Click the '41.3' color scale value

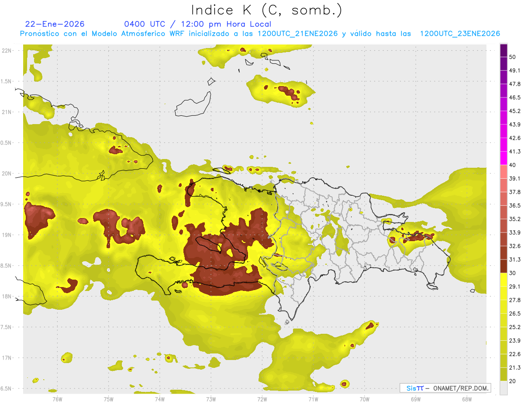515,152
